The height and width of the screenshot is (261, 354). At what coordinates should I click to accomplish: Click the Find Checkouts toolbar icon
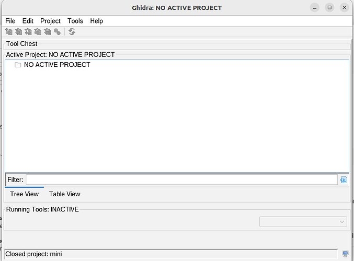pos(58,31)
